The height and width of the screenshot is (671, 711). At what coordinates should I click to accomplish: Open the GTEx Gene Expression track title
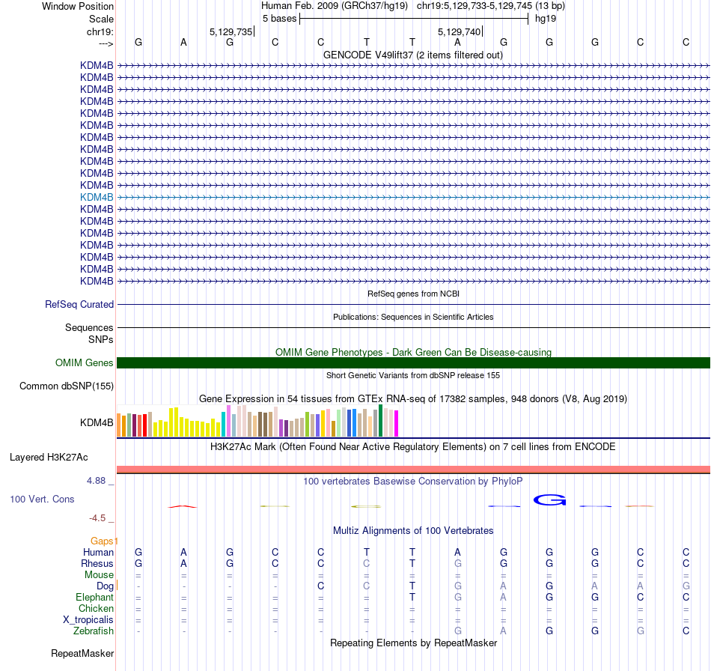pyautogui.click(x=413, y=399)
